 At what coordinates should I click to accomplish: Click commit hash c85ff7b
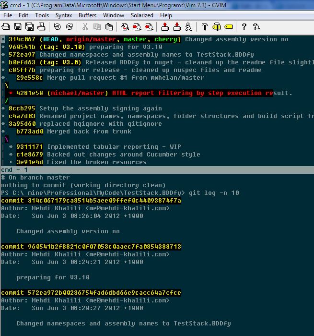coord(22,70)
